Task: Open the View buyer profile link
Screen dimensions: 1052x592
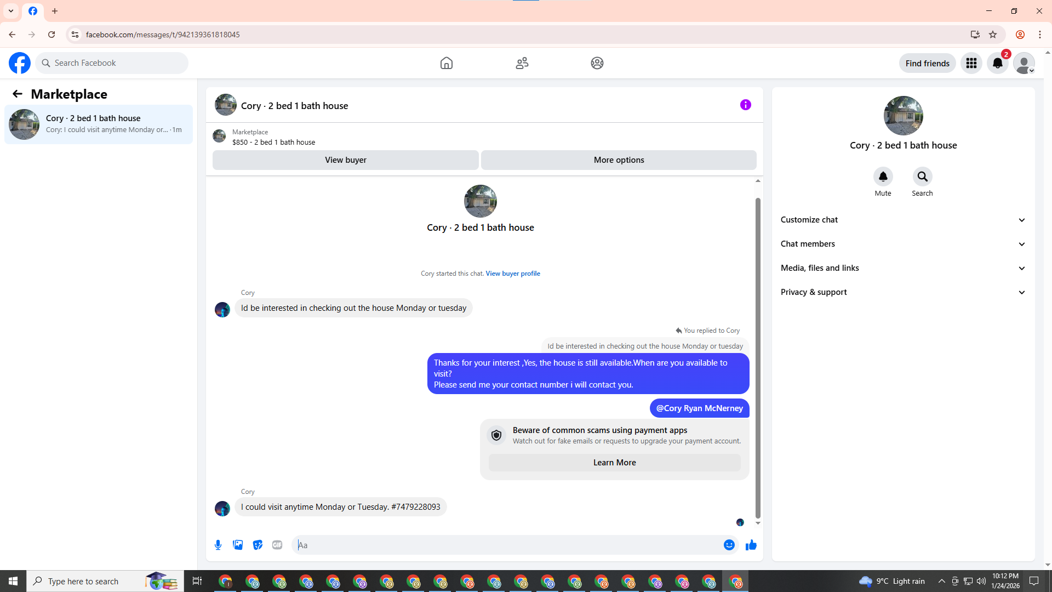Action: (x=512, y=274)
